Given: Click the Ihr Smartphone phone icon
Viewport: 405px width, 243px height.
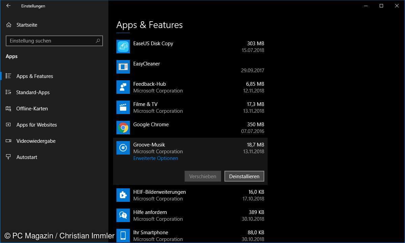Looking at the screenshot, I should coord(123,236).
